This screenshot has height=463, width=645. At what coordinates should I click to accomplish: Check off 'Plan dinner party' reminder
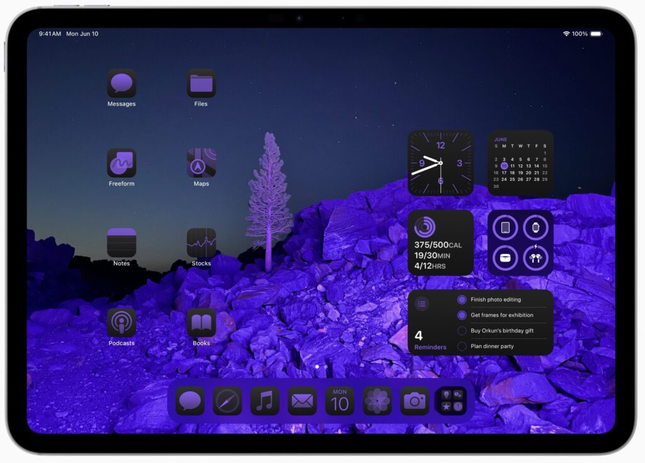(x=462, y=346)
